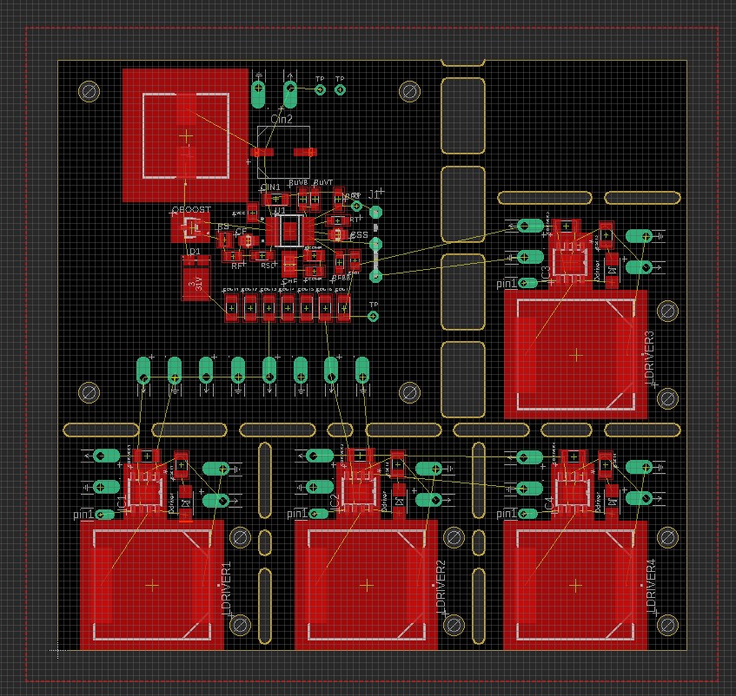Click the large LDRIVER3 thermal pad

tap(575, 354)
